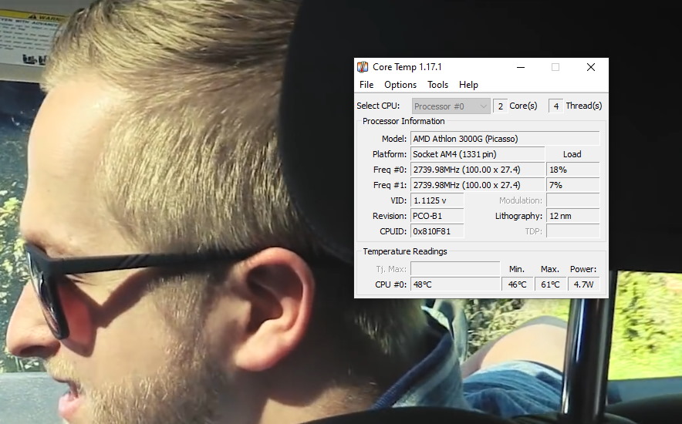
Task: Click the Freq #1 value field
Action: pos(478,185)
